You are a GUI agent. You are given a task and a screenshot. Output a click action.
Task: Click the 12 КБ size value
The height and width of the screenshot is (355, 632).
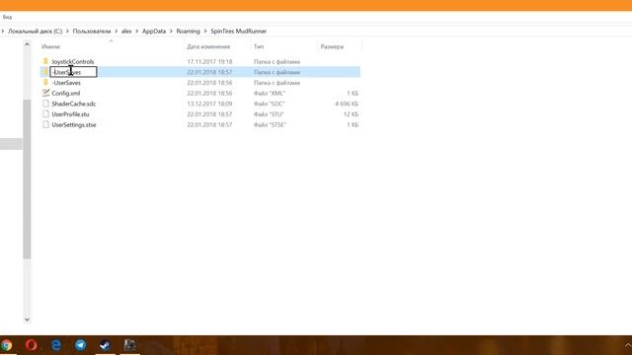tap(351, 114)
